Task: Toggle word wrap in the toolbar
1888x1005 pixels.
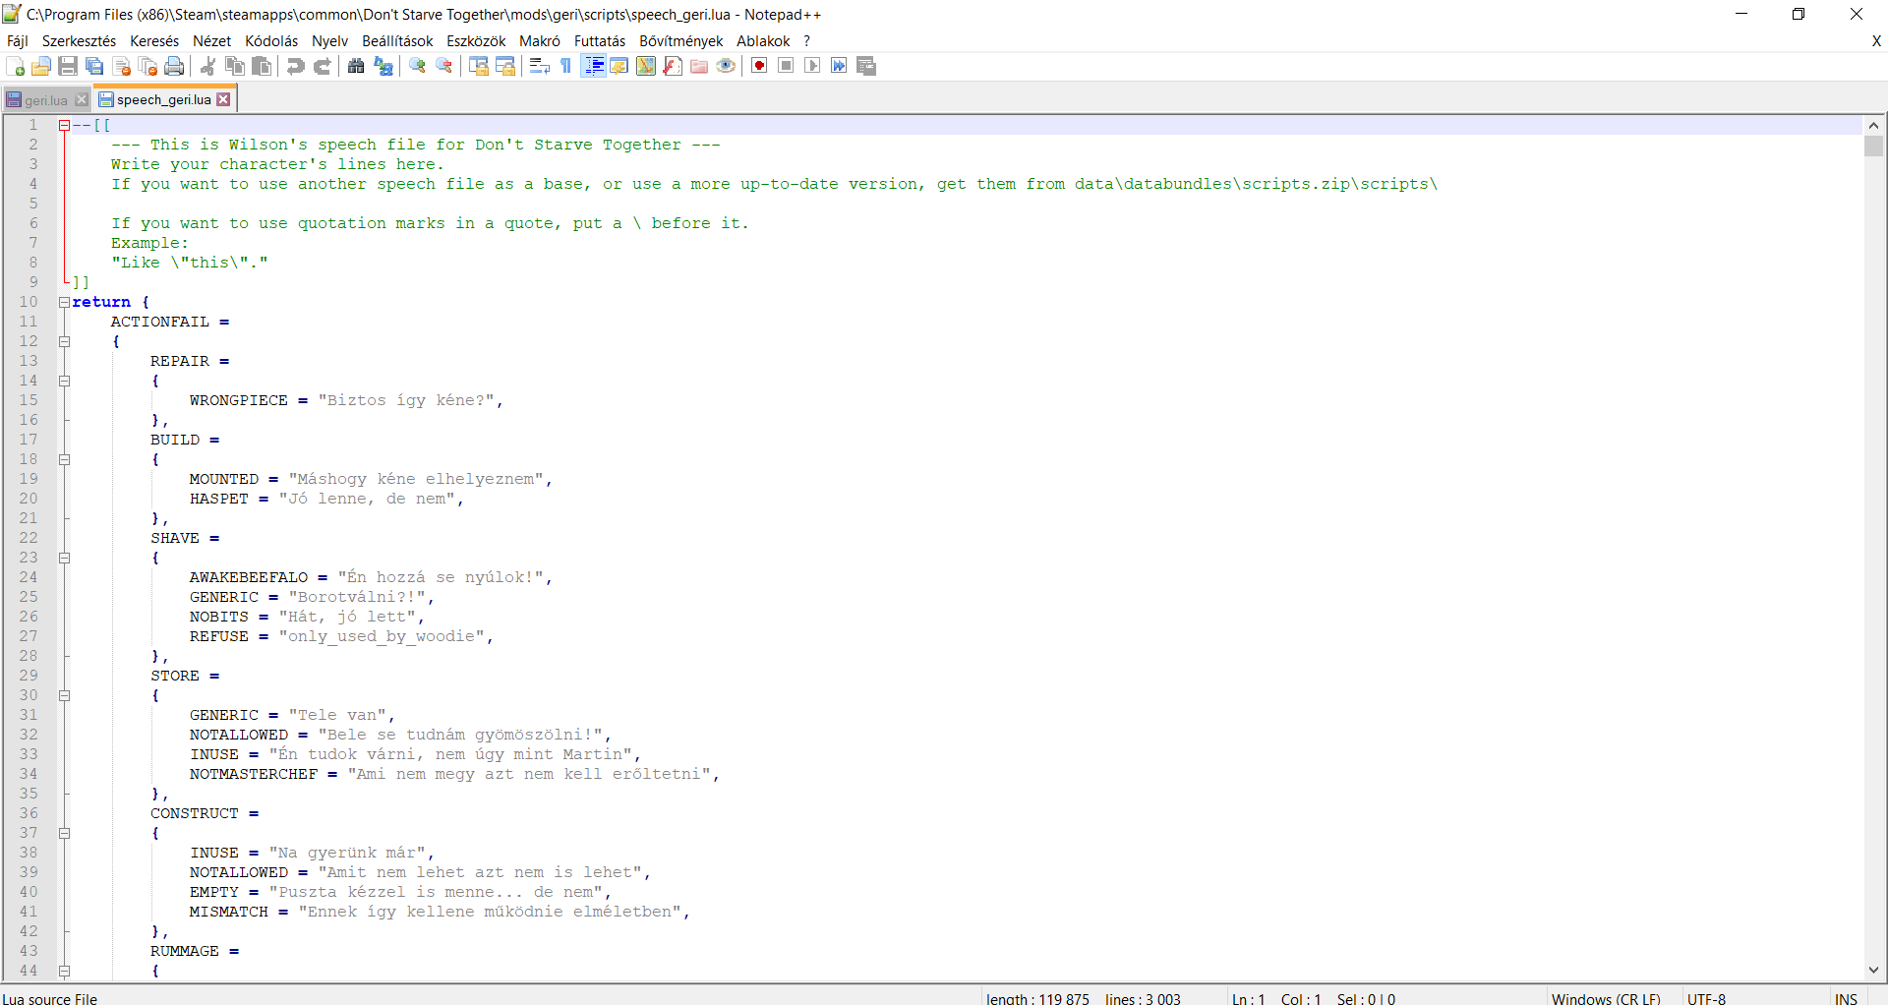Action: coord(539,66)
